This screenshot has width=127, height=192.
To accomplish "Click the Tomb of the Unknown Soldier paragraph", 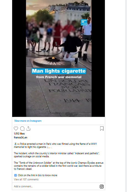I will click(x=58, y=166).
